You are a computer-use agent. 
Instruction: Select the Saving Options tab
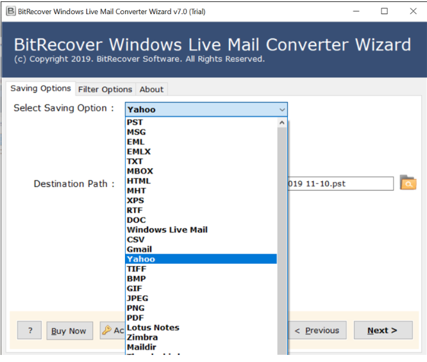point(40,88)
